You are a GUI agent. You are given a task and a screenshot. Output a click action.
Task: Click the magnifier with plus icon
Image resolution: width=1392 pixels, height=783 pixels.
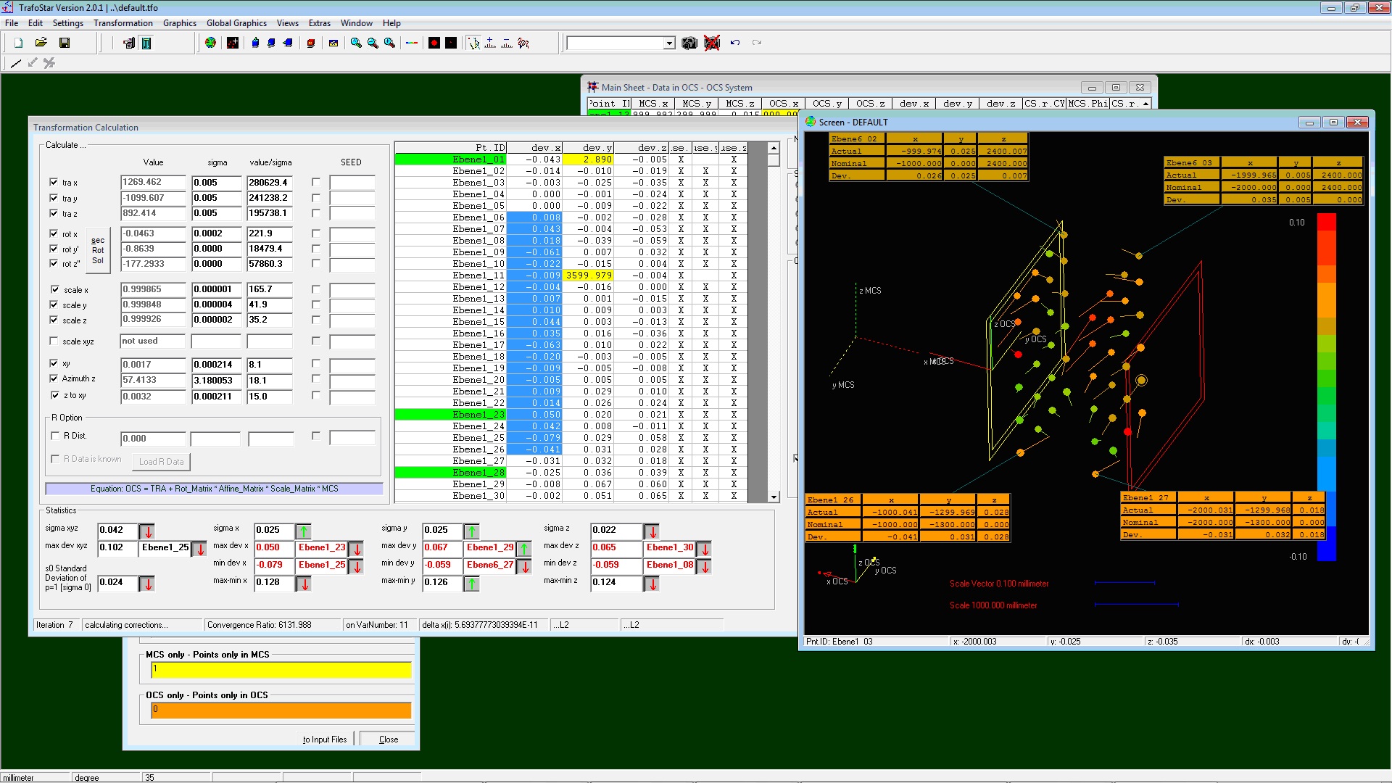(x=389, y=43)
